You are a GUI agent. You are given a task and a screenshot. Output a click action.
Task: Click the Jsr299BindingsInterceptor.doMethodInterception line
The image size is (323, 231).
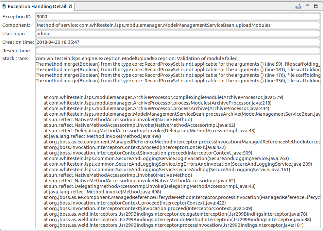pos(177,220)
